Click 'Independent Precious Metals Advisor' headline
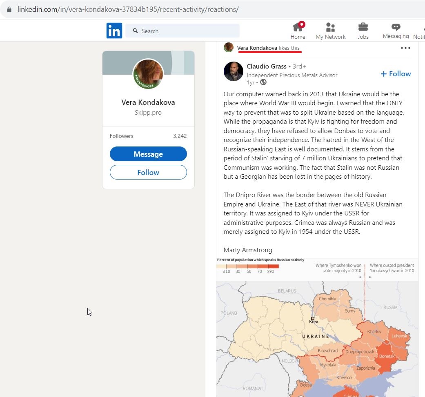This screenshot has width=425, height=397. coord(292,75)
